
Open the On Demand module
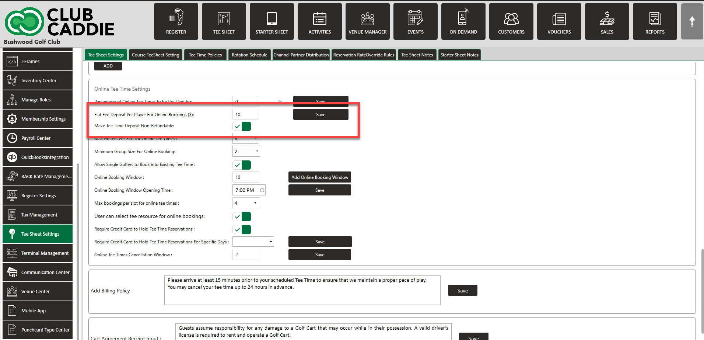463,21
